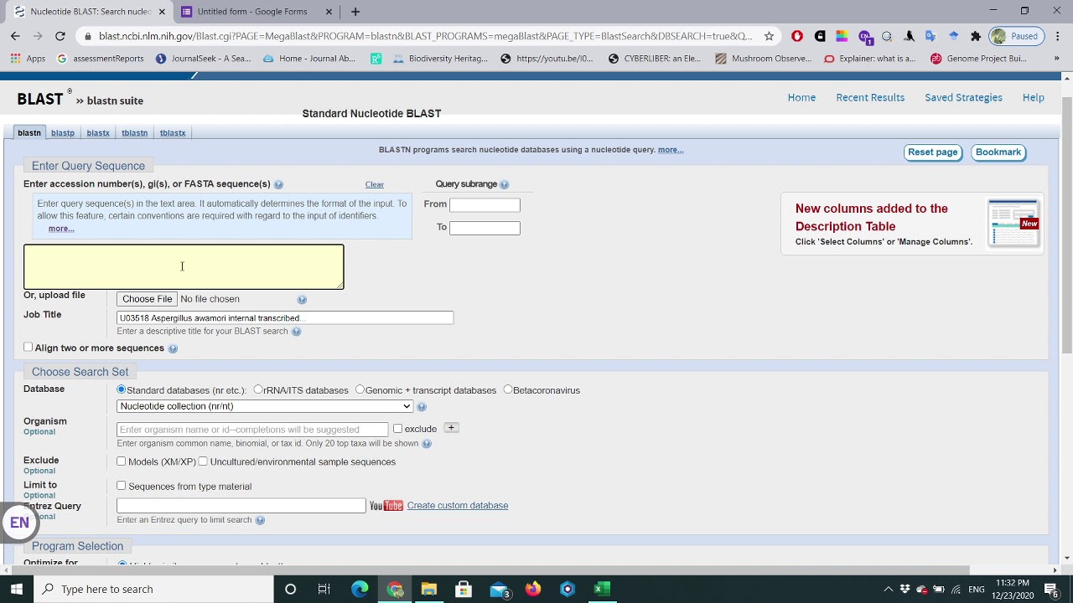Open the Chrome Extensions puzzle icon
1073x603 pixels.
tap(976, 36)
